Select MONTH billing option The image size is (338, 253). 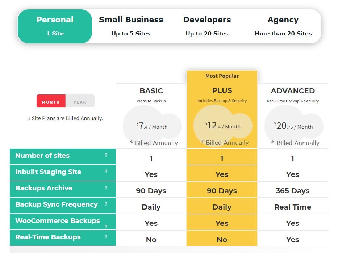click(x=51, y=102)
